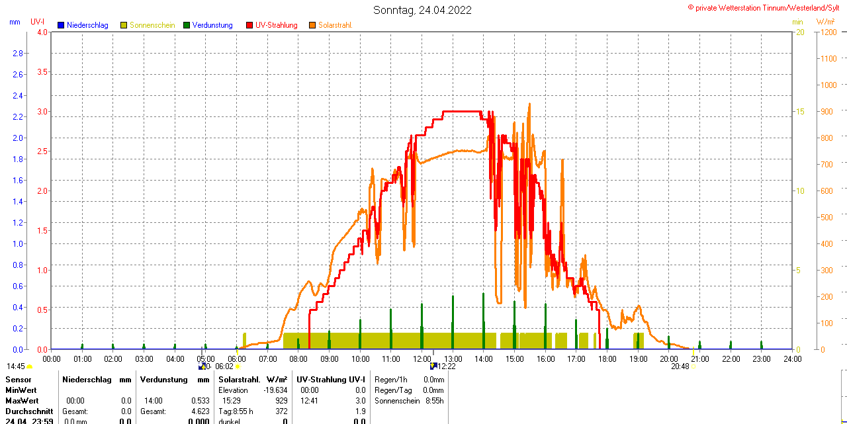This screenshot has height=424, width=847.
Task: Click the Sonnenschein legend label
Action: point(152,25)
